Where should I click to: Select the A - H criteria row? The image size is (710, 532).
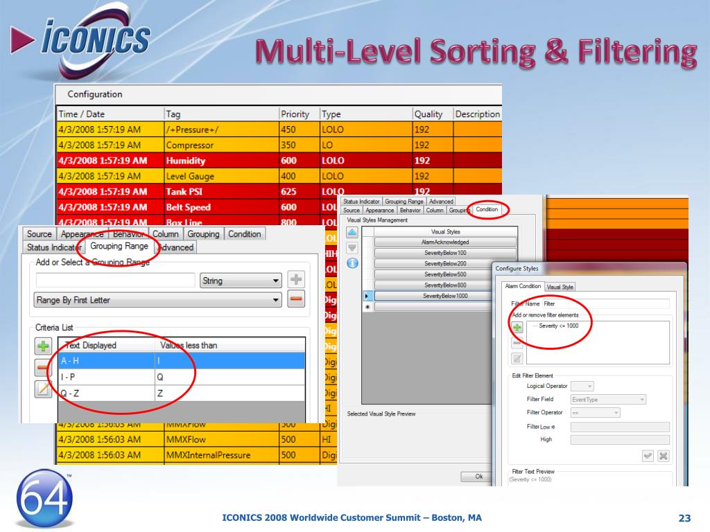click(182, 360)
